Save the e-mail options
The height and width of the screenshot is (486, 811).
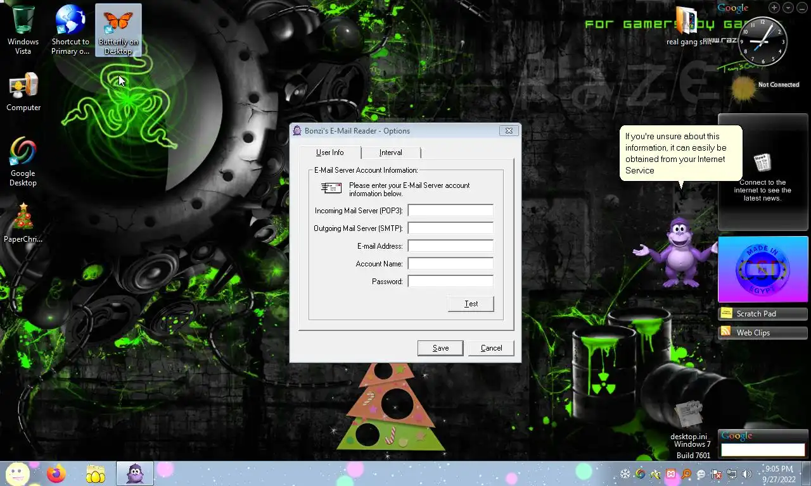(x=440, y=348)
